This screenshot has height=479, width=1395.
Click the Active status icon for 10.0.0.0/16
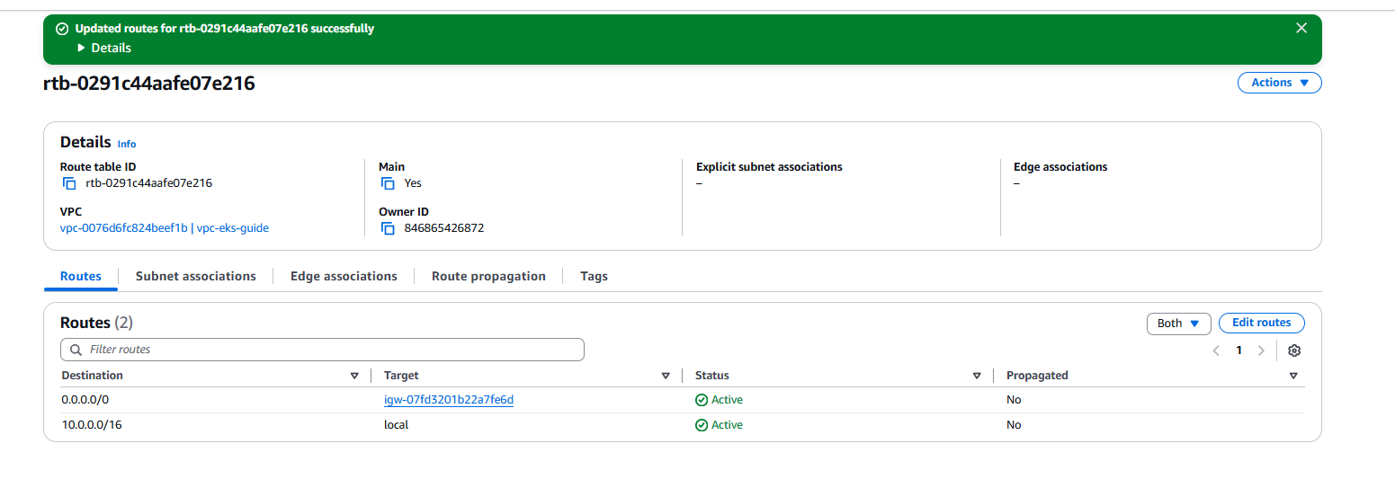(x=702, y=425)
